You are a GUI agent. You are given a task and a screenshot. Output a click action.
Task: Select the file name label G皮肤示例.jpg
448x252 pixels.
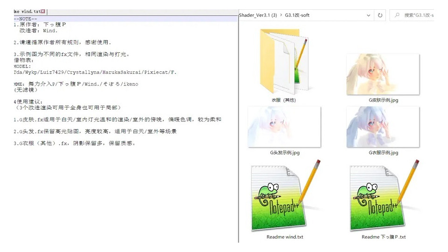383,100
